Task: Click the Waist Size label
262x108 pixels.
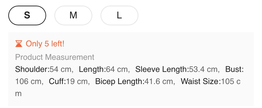Action: (201, 82)
